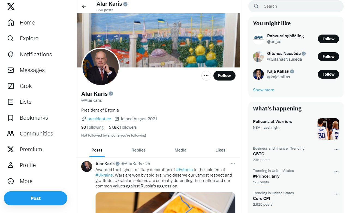Follow Gitanas Nausėda suggestion
This screenshot has width=347, height=213.
[x=328, y=57]
